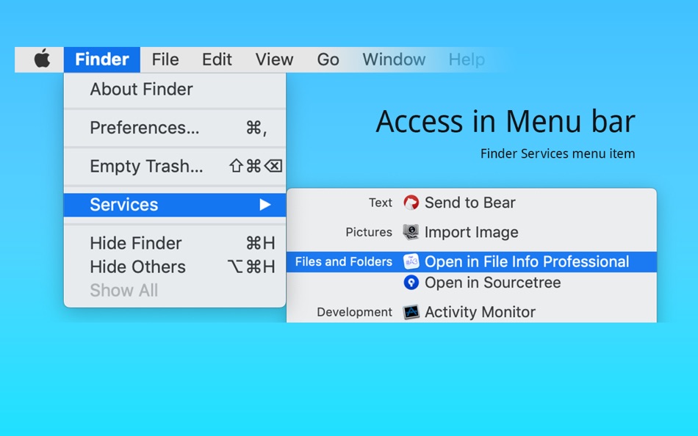This screenshot has width=698, height=436.
Task: Open the Finder menu
Action: tap(102, 59)
